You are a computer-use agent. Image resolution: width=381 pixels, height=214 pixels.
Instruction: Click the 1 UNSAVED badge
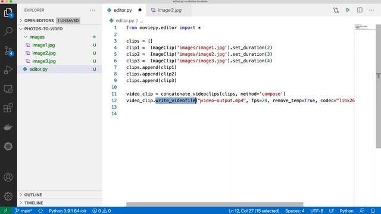click(x=68, y=21)
